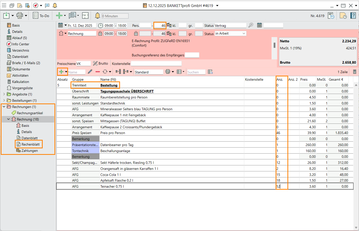The height and width of the screenshot is (231, 359).
Task: Click the help question mark icon
Action: point(353,16)
